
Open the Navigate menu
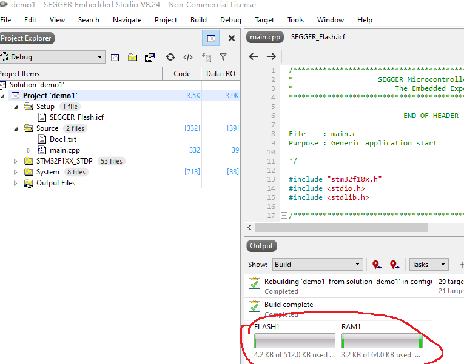click(127, 20)
